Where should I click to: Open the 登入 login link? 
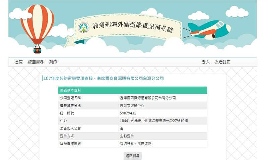(x=206, y=62)
